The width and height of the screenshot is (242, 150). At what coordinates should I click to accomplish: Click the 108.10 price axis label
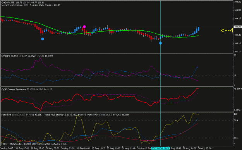pos(238,43)
